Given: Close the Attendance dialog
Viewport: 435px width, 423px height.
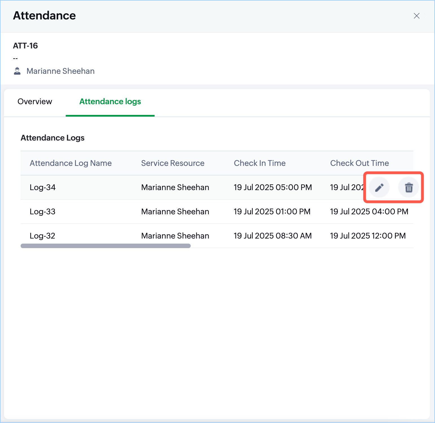Looking at the screenshot, I should pyautogui.click(x=416, y=16).
